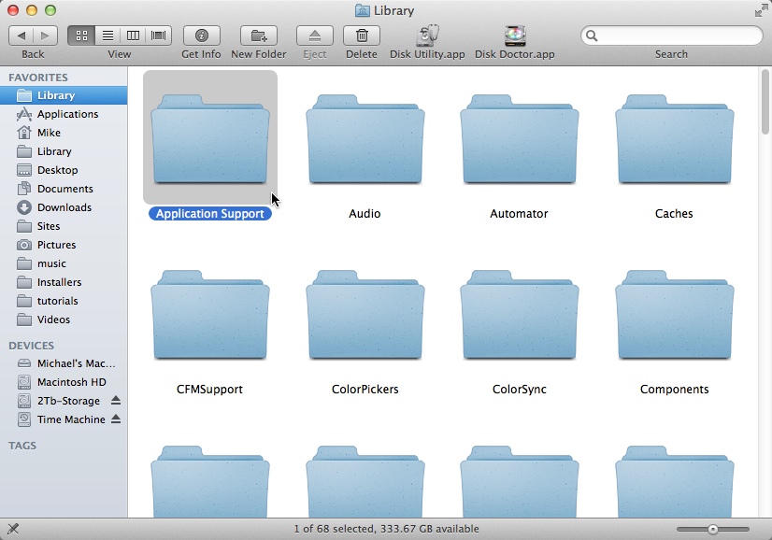Open Documents in the sidebar
The image size is (772, 540).
(64, 189)
